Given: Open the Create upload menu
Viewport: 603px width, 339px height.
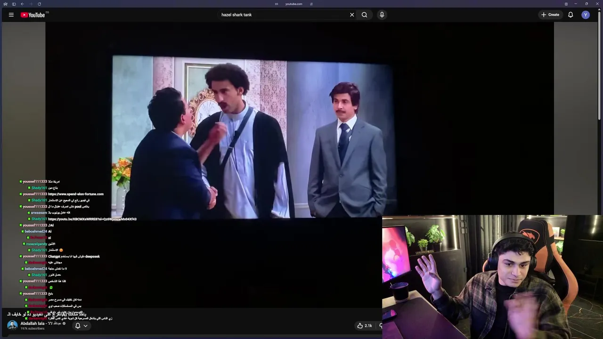Looking at the screenshot, I should [x=550, y=15].
